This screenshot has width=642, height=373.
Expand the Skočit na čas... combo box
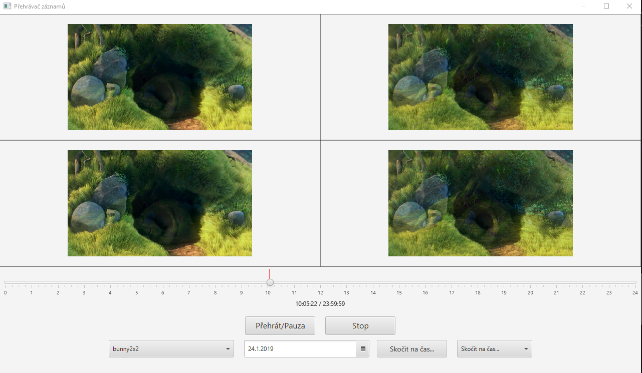(x=494, y=349)
